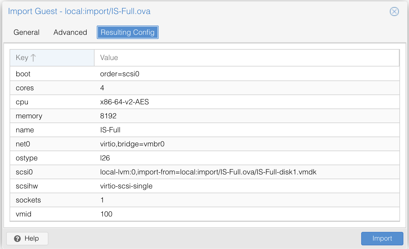Toggle the Key column sort arrow
Image resolution: width=409 pixels, height=249 pixels.
33,58
